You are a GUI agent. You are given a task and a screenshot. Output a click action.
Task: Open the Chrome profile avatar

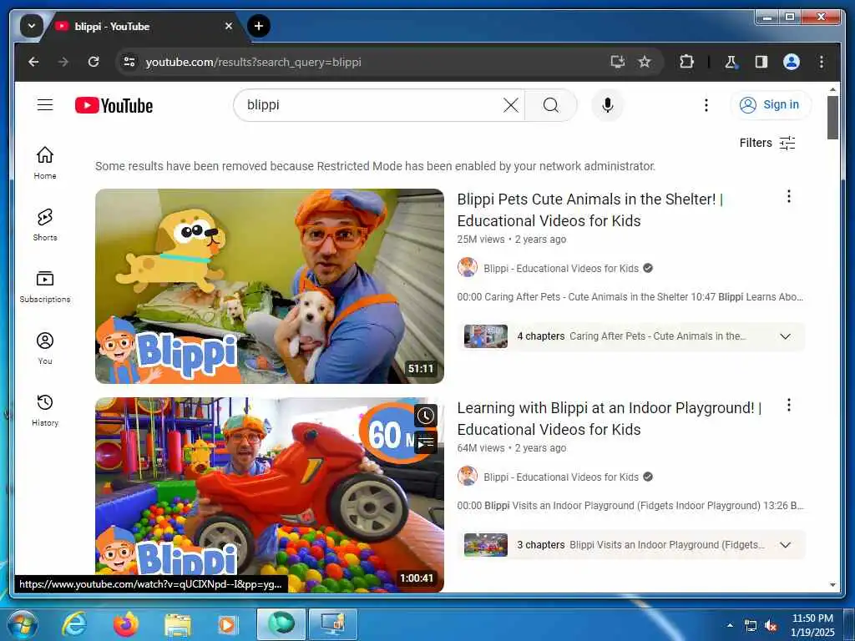(x=792, y=62)
